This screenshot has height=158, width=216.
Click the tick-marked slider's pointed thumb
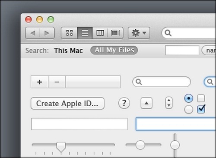tap(61, 146)
